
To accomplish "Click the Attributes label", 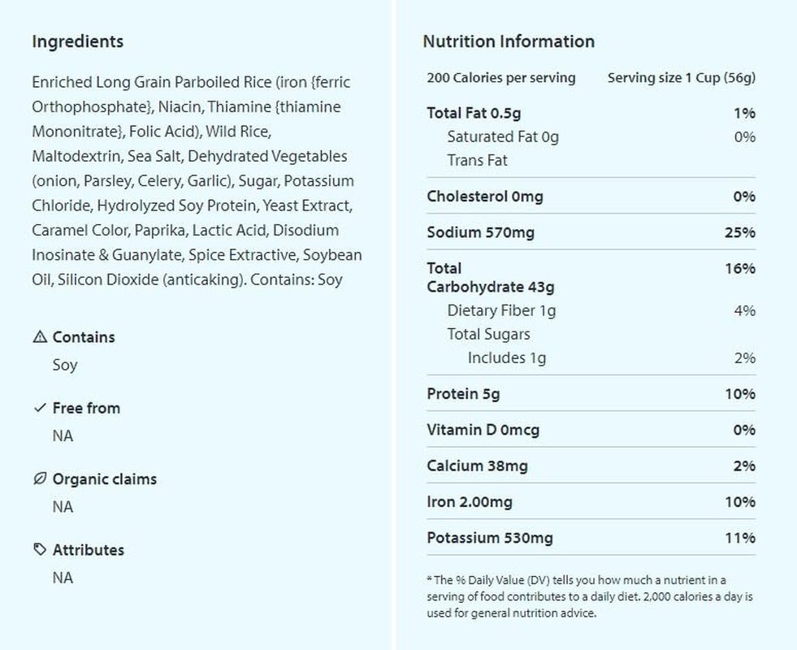I will (x=89, y=550).
